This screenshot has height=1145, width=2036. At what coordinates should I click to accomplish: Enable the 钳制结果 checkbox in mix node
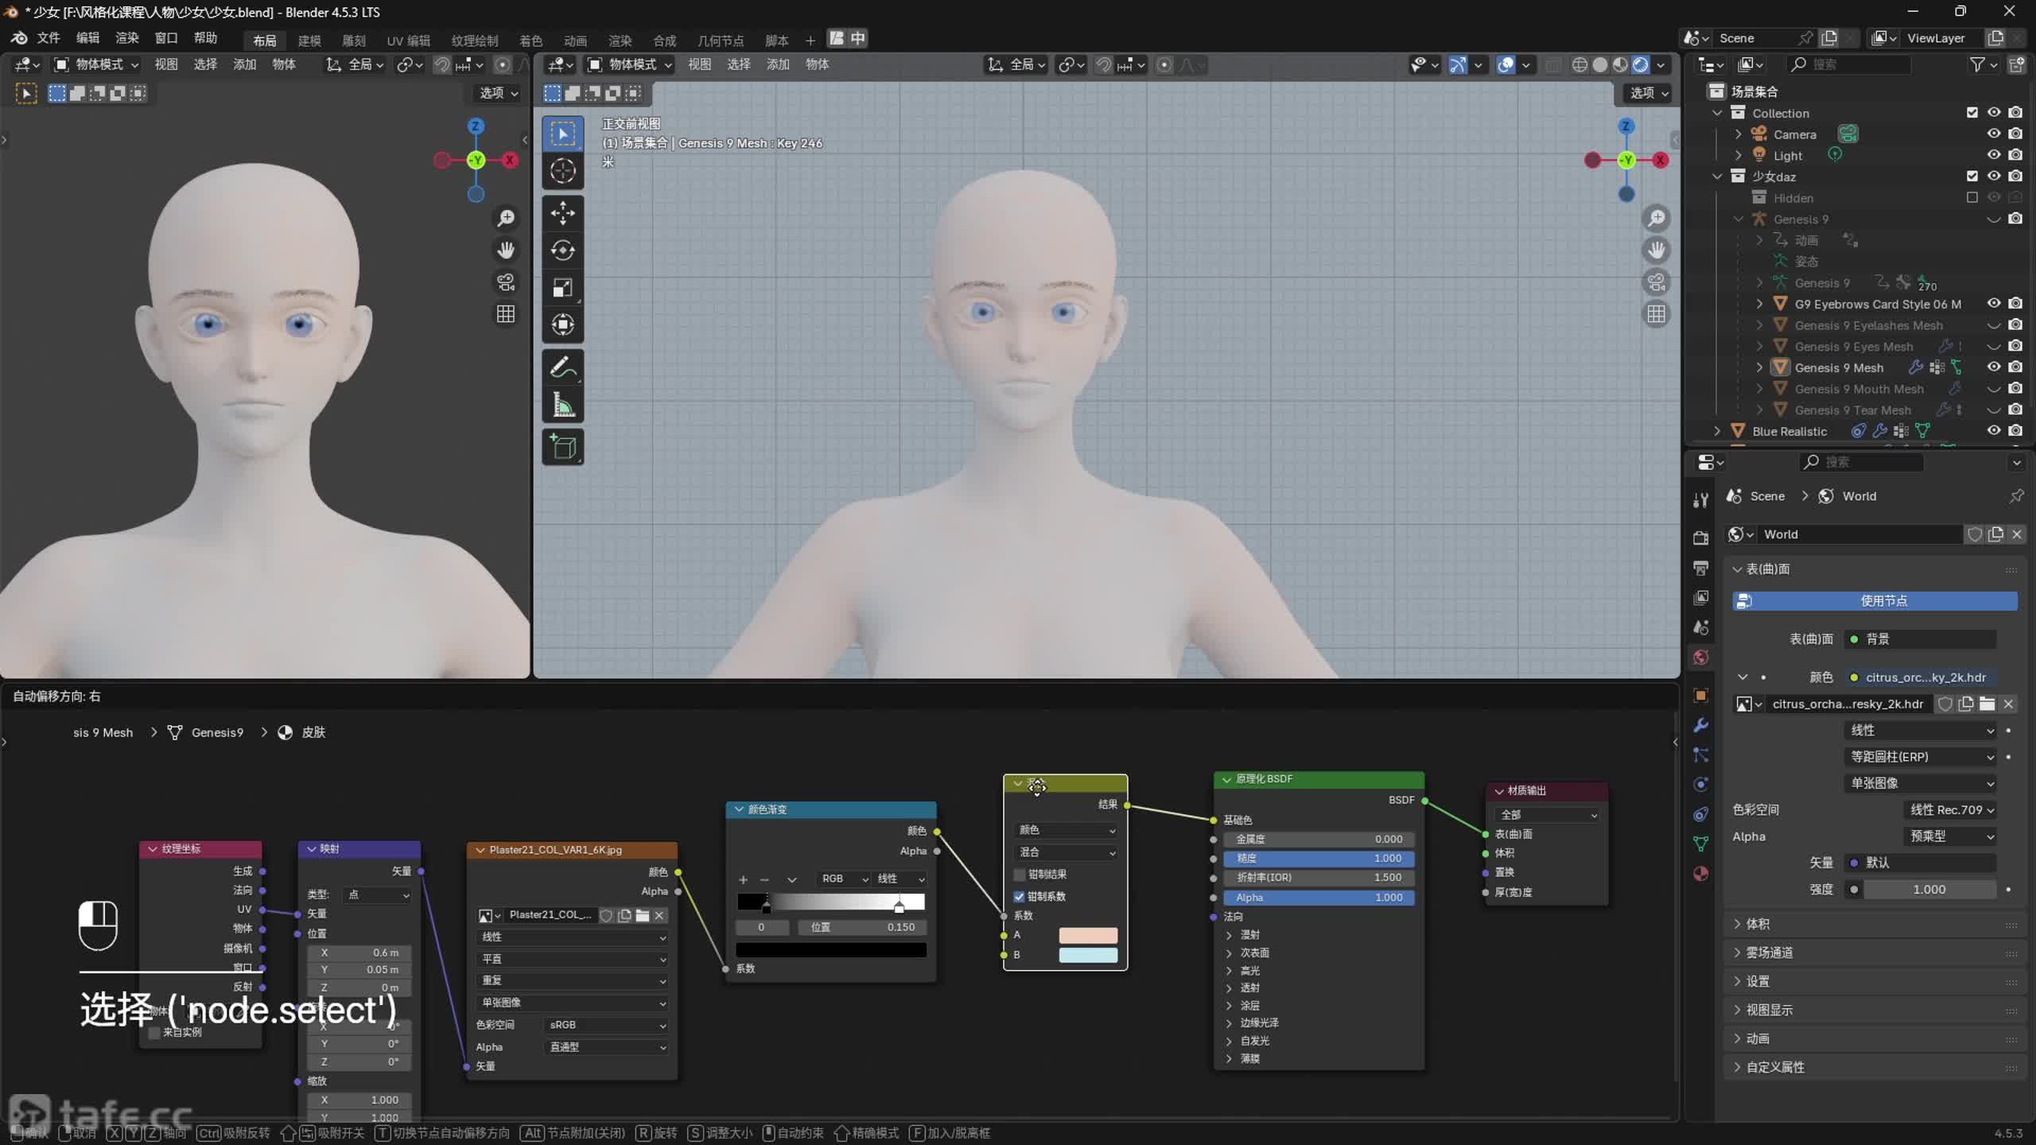[x=1020, y=875]
